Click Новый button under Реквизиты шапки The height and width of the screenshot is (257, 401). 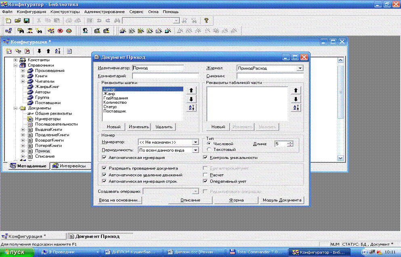pos(113,127)
